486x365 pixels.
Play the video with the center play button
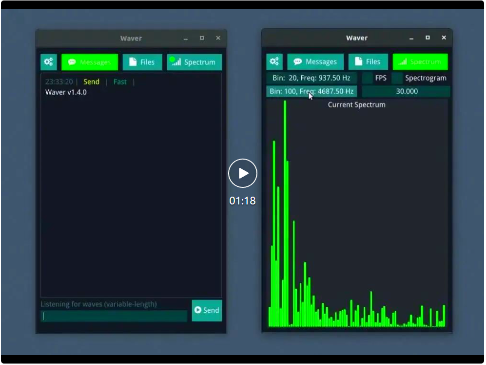coord(242,173)
